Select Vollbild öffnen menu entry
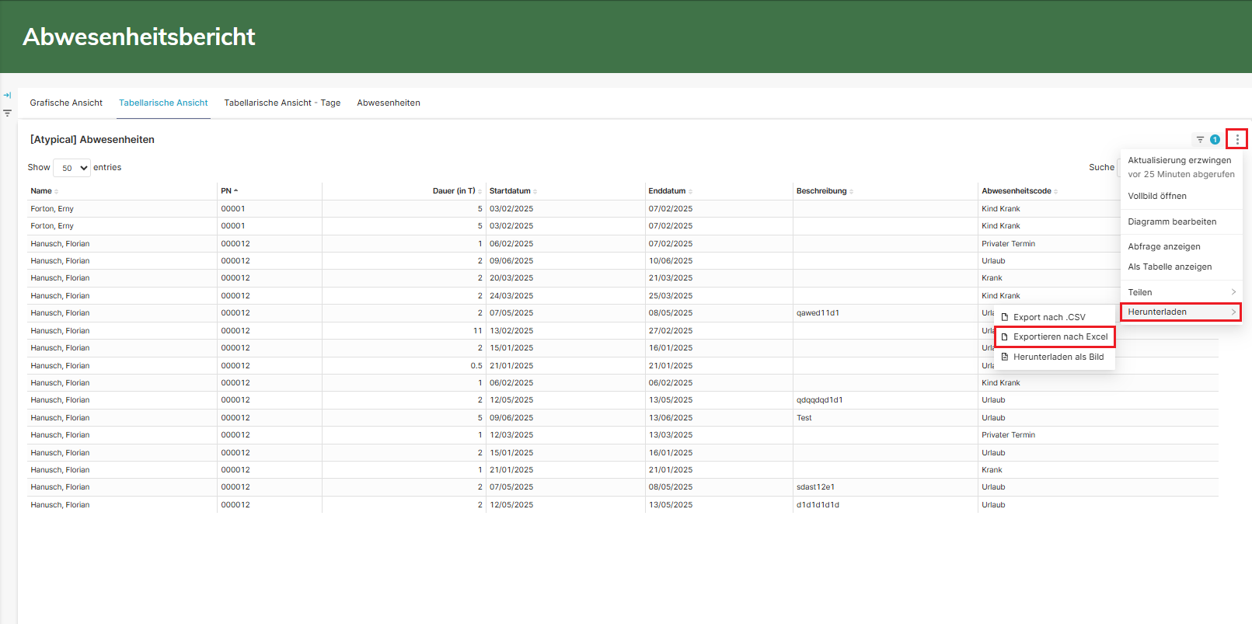 (1157, 196)
